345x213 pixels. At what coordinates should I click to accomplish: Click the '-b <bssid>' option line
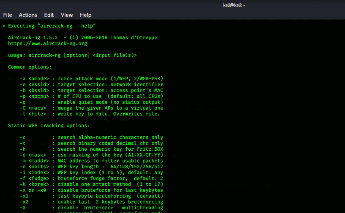coord(91,91)
